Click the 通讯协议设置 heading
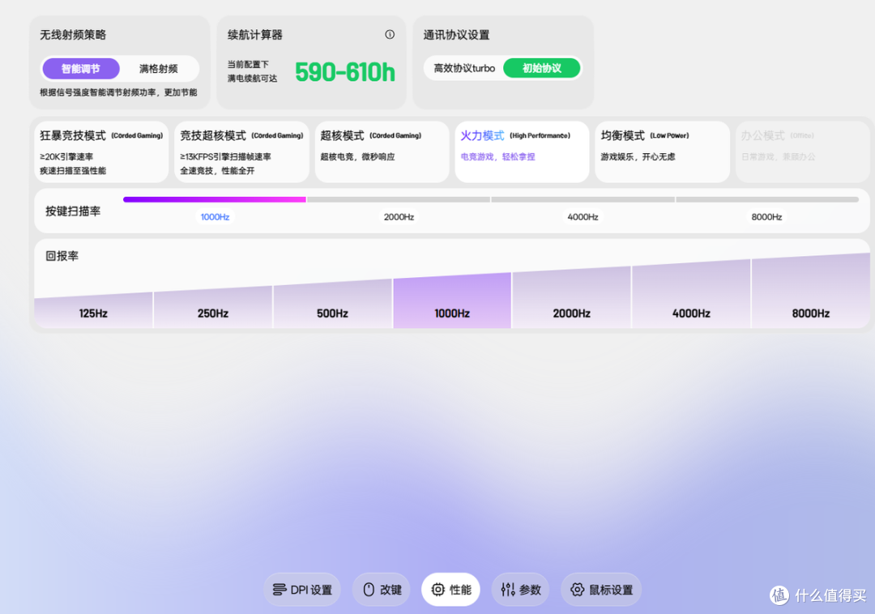Screen dimensions: 875x614 pos(456,35)
